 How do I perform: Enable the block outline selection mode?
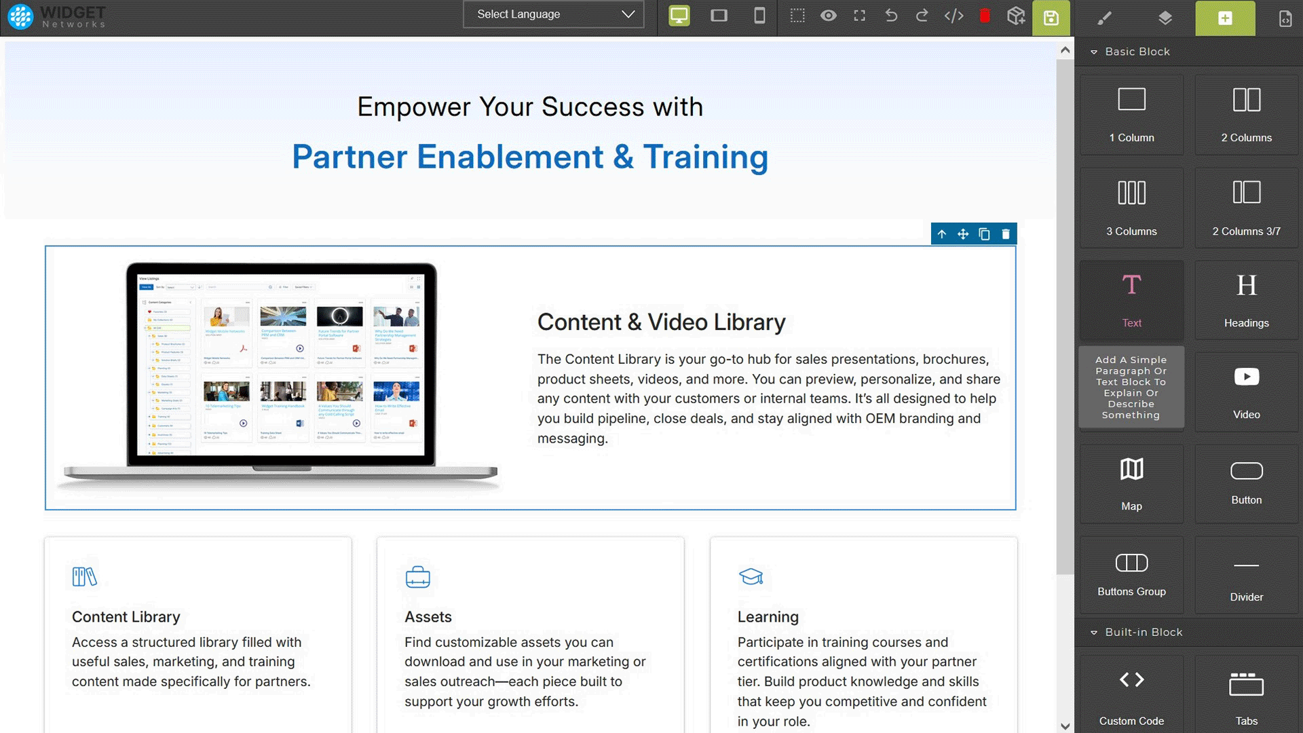797,14
